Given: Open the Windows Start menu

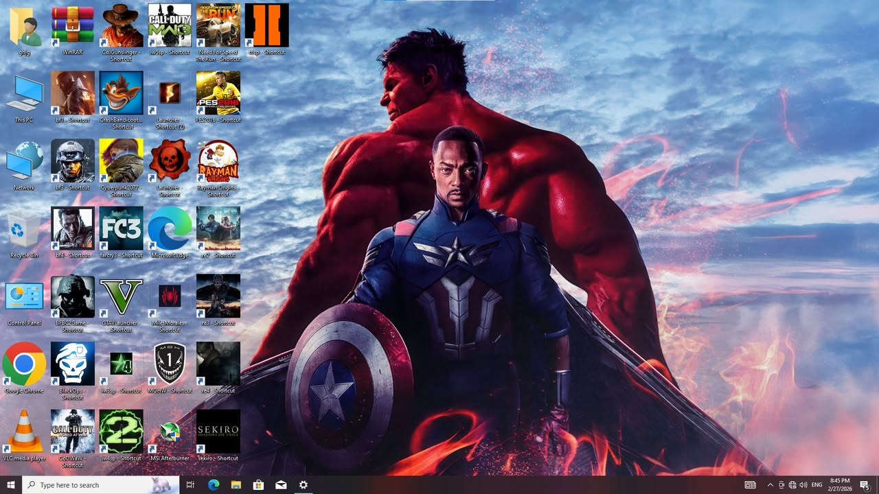Looking at the screenshot, I should click(11, 485).
